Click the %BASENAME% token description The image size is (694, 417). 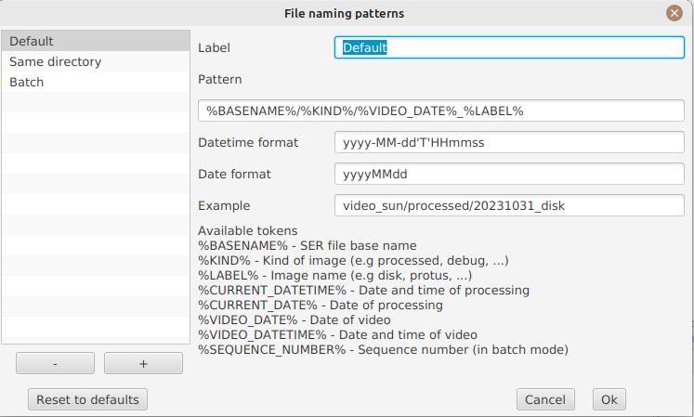tap(308, 245)
